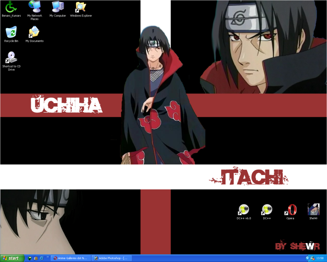The image size is (327, 262).
Task: Launch Windows Explorer shortcut
Action: (81, 9)
